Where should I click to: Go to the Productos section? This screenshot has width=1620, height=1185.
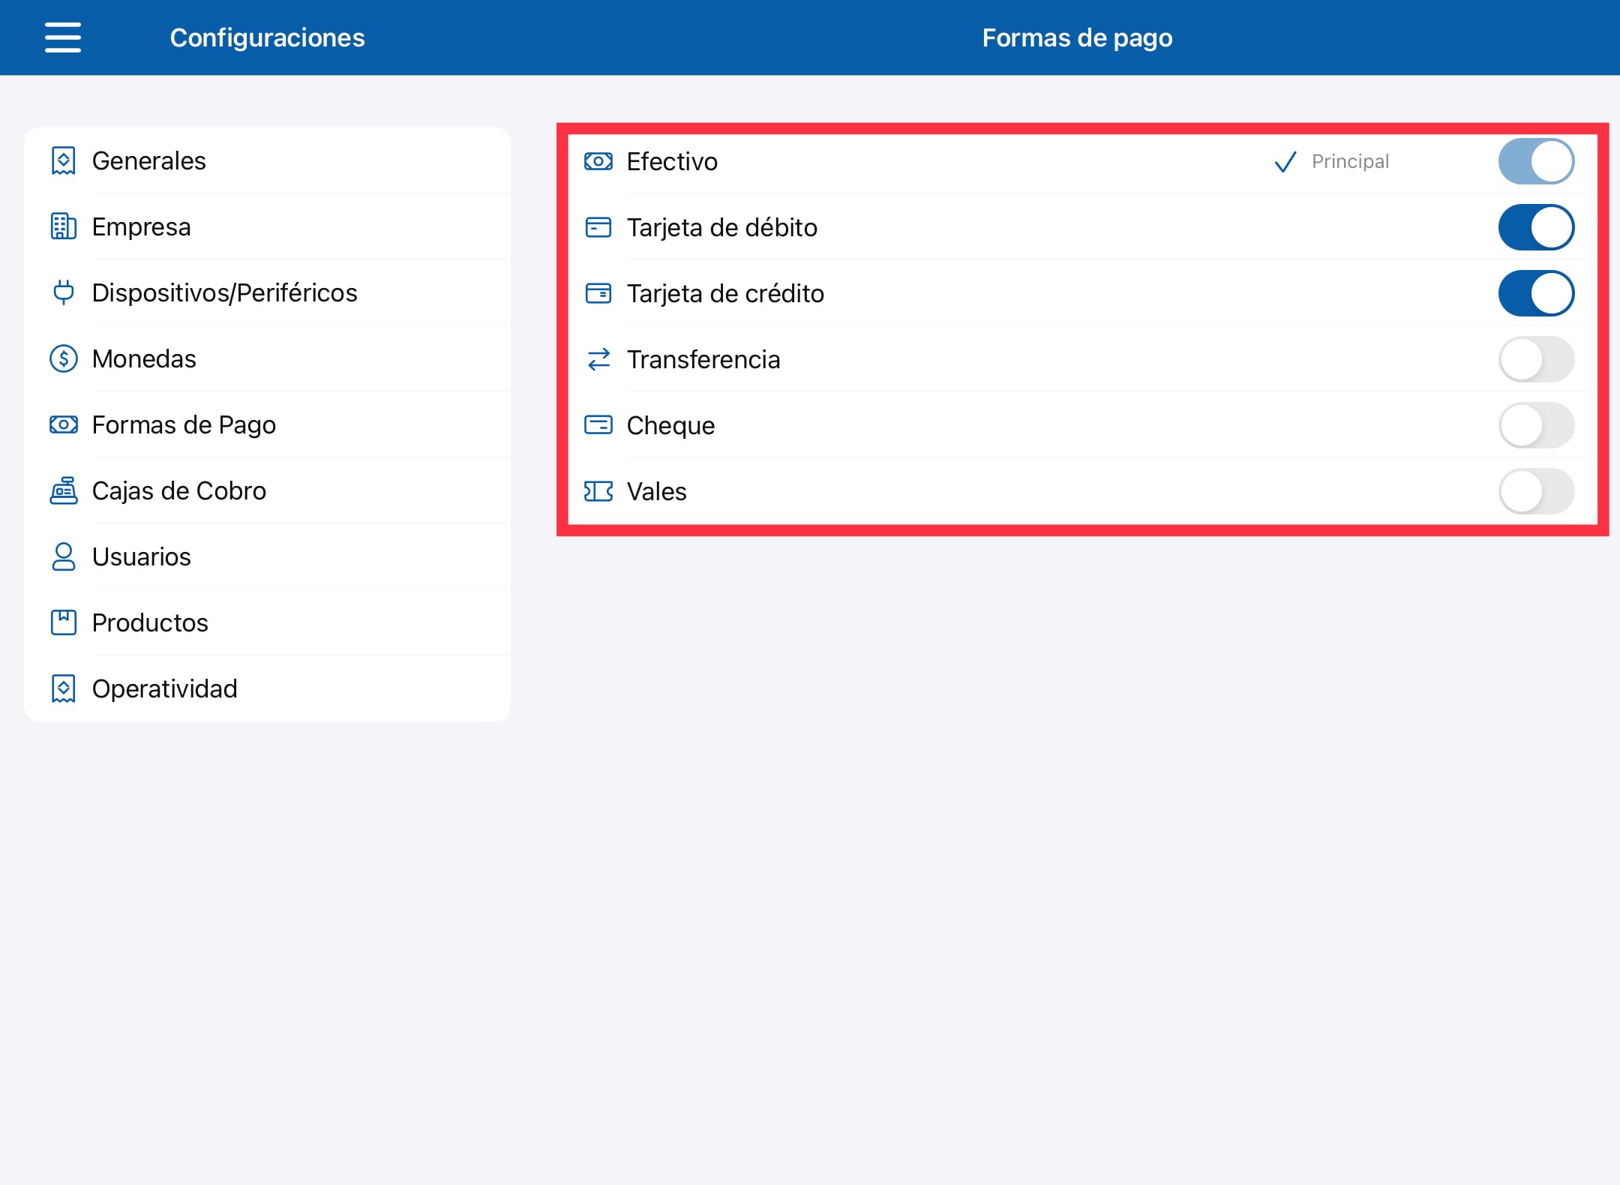267,622
